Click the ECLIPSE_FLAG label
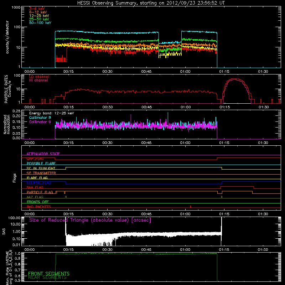This screenshot has width=285, height=285. (x=39, y=183)
